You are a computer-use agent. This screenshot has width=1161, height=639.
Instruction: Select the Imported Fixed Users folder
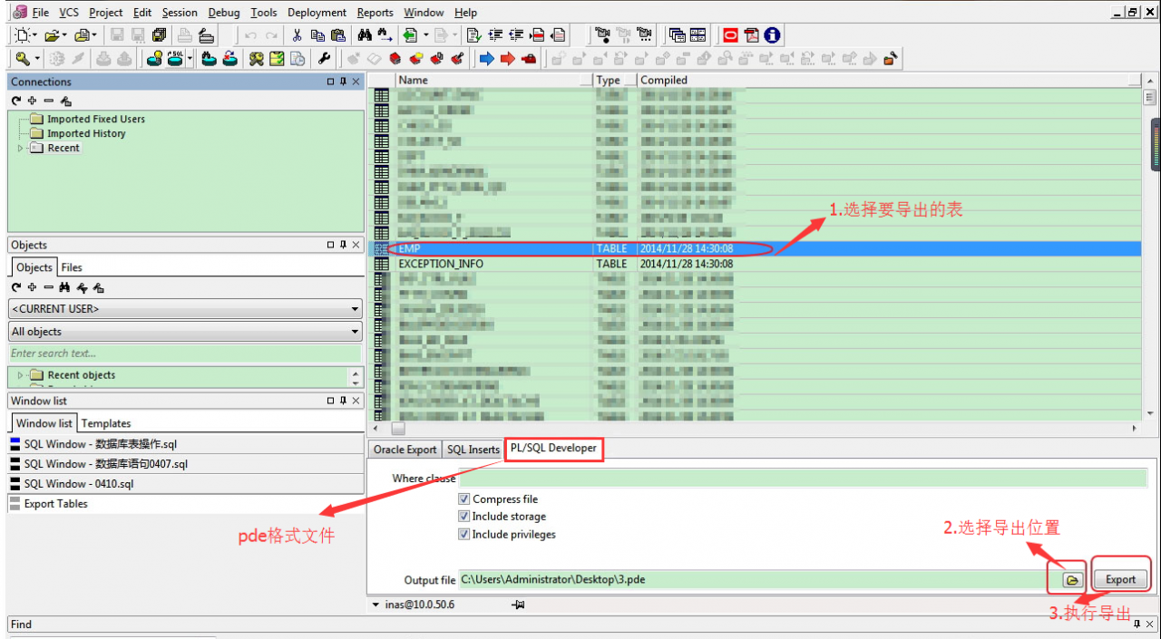coord(96,119)
